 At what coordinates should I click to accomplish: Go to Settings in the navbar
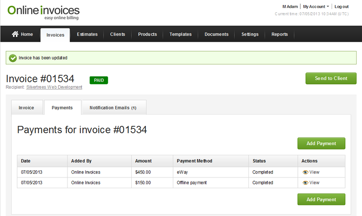pyautogui.click(x=250, y=34)
